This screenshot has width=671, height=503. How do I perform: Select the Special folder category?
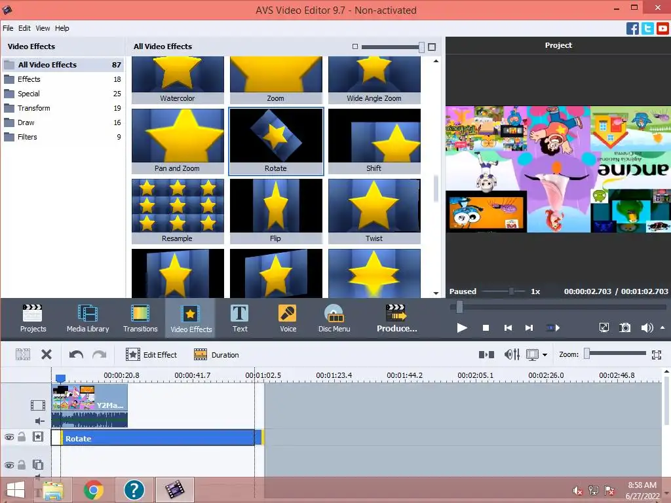point(63,94)
